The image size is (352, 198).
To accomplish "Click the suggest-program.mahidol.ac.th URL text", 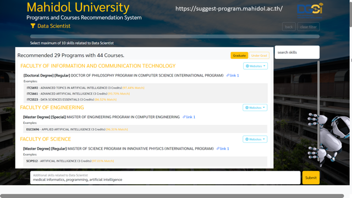I will [229, 9].
